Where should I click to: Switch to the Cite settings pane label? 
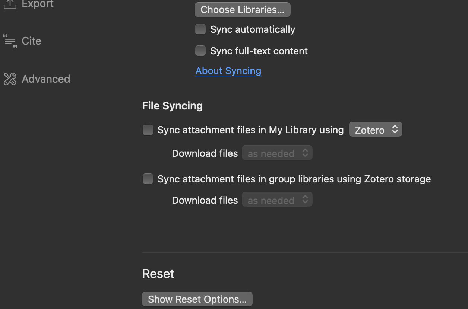31,41
